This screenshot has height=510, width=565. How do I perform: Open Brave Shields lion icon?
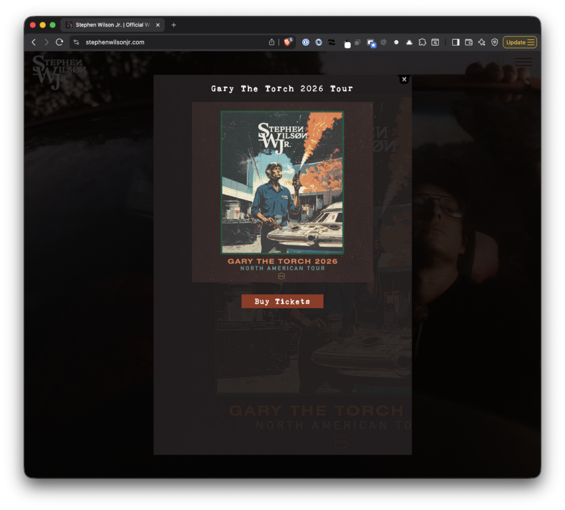287,42
